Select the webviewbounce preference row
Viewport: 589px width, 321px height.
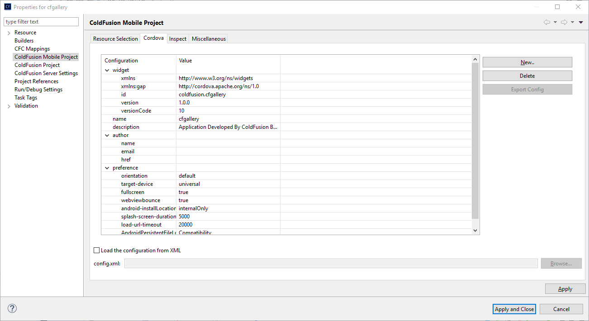click(286, 200)
